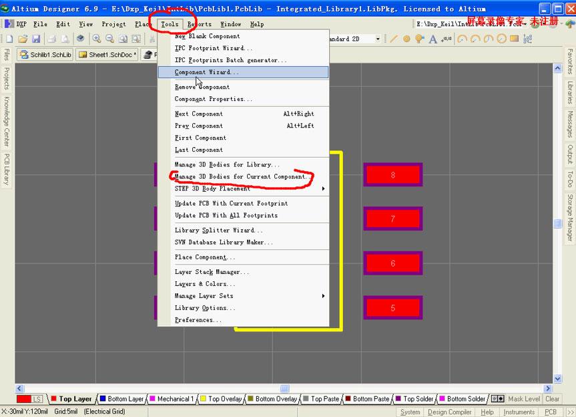Click the Mask Level button
This screenshot has height=417, width=576.
click(524, 399)
